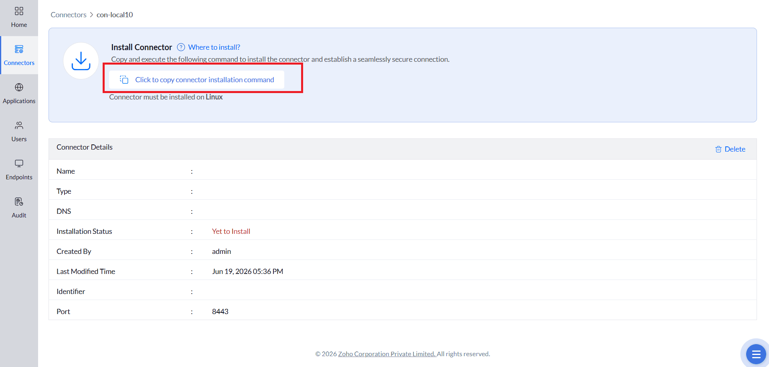The image size is (769, 367).
Task: Click the help question mark icon
Action: (x=181, y=47)
